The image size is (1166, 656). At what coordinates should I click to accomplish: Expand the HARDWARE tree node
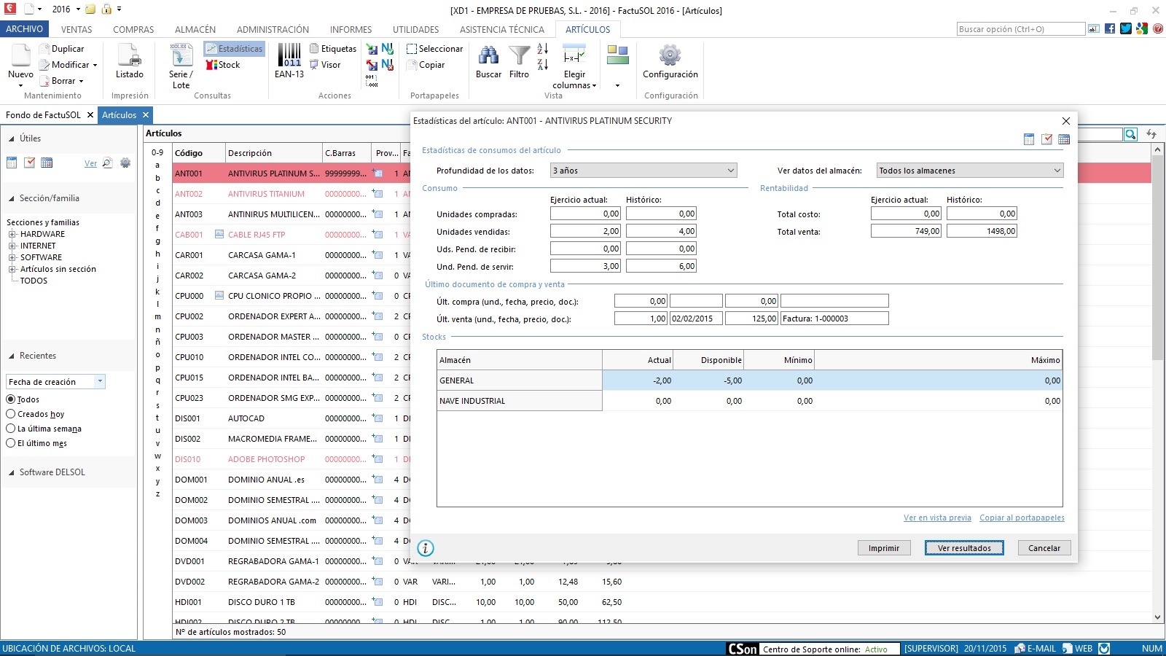tap(12, 234)
